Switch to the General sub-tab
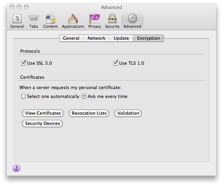 (71, 38)
